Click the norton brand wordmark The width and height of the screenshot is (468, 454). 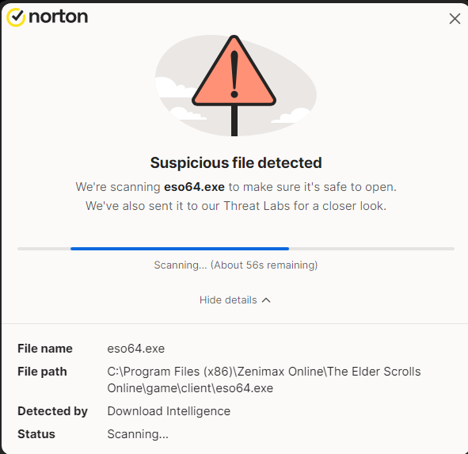(58, 17)
